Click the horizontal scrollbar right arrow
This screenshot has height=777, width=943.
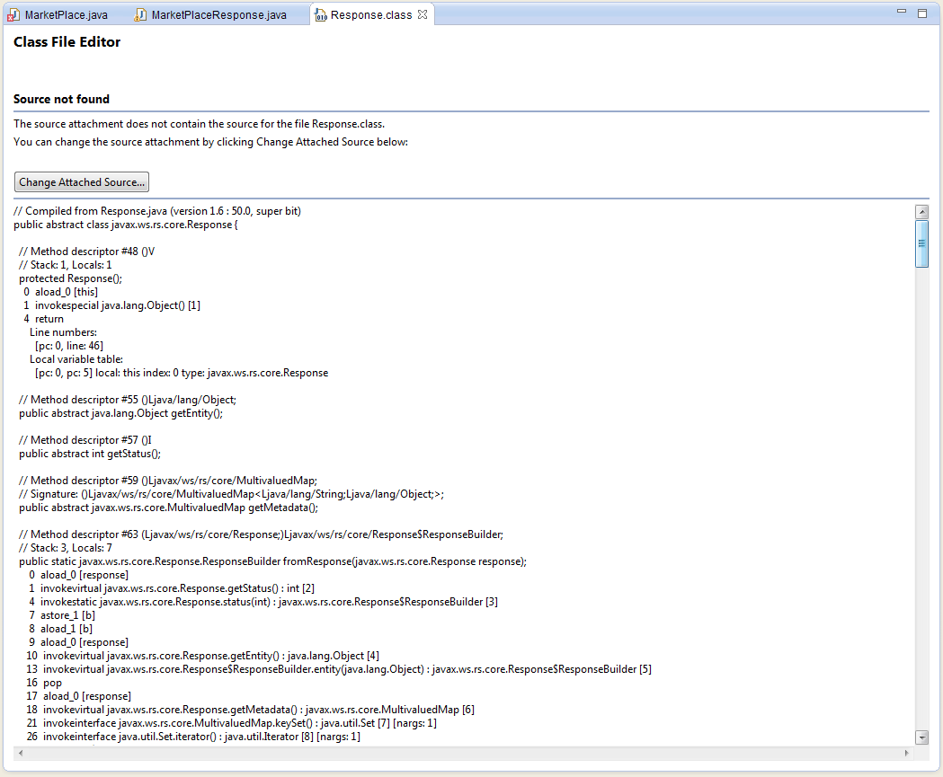(x=907, y=753)
